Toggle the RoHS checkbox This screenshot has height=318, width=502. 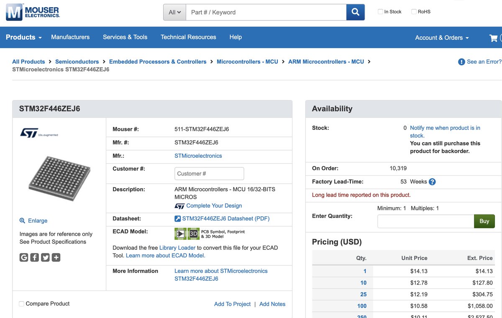pos(414,12)
